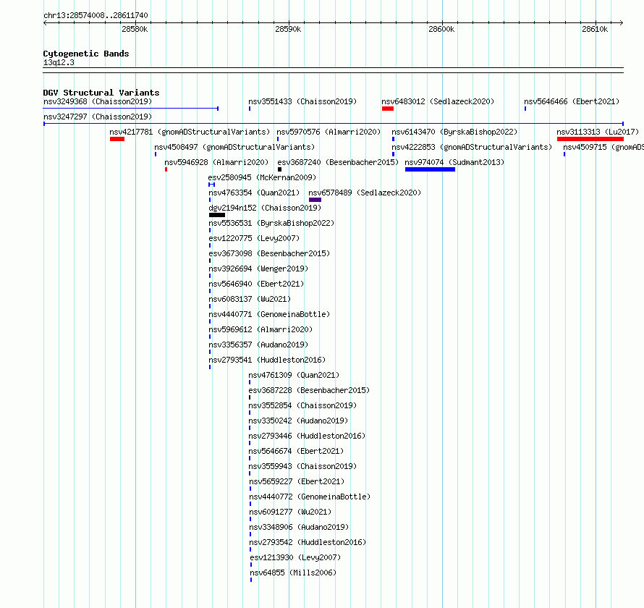Open nsv5969612 (Almarri2020) variant
Screen dimensions: 644x608
point(260,329)
